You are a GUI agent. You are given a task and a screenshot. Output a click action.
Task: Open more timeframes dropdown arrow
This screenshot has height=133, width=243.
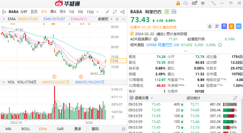pyautogui.click(x=98, y=12)
